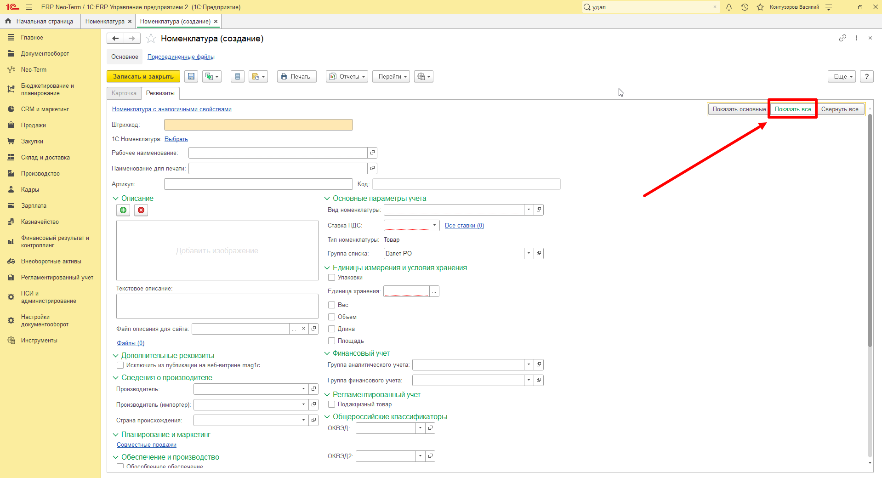Open Номенклатура с аналогичными свойствами link
This screenshot has height=478, width=882.
point(172,109)
